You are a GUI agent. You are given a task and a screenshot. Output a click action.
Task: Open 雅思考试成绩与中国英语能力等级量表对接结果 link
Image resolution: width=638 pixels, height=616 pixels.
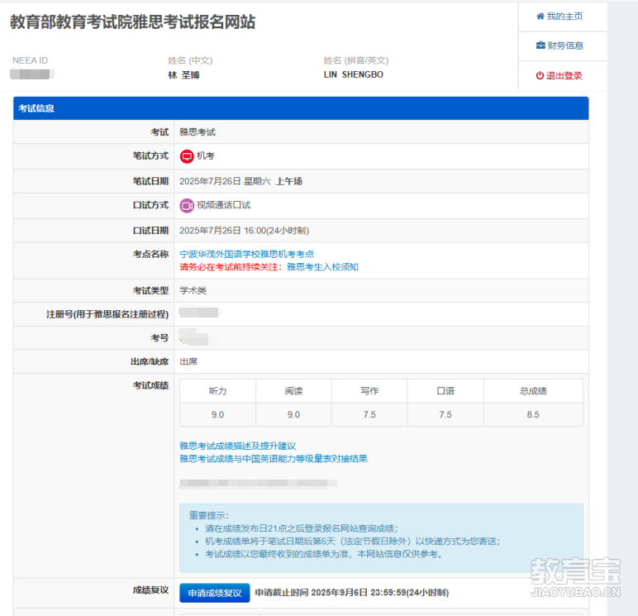(x=274, y=459)
